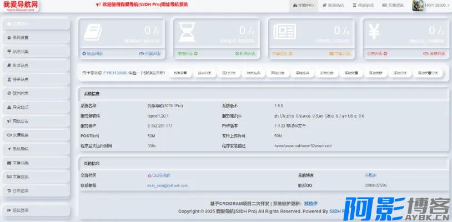Click the icon beside 分类列表 card link
This screenshot has width=452, height=222.
coord(141,53)
